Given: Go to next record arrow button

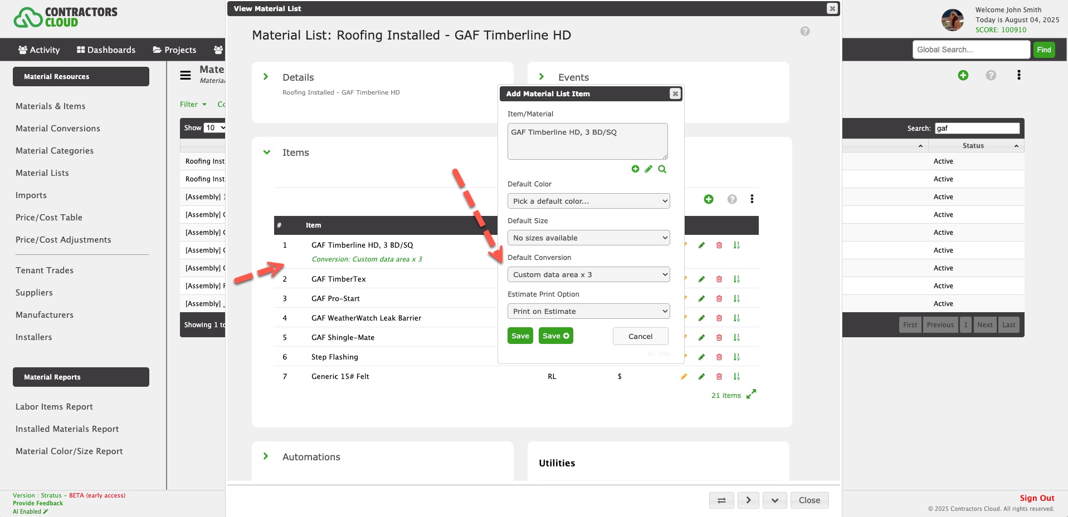Looking at the screenshot, I should (x=748, y=500).
